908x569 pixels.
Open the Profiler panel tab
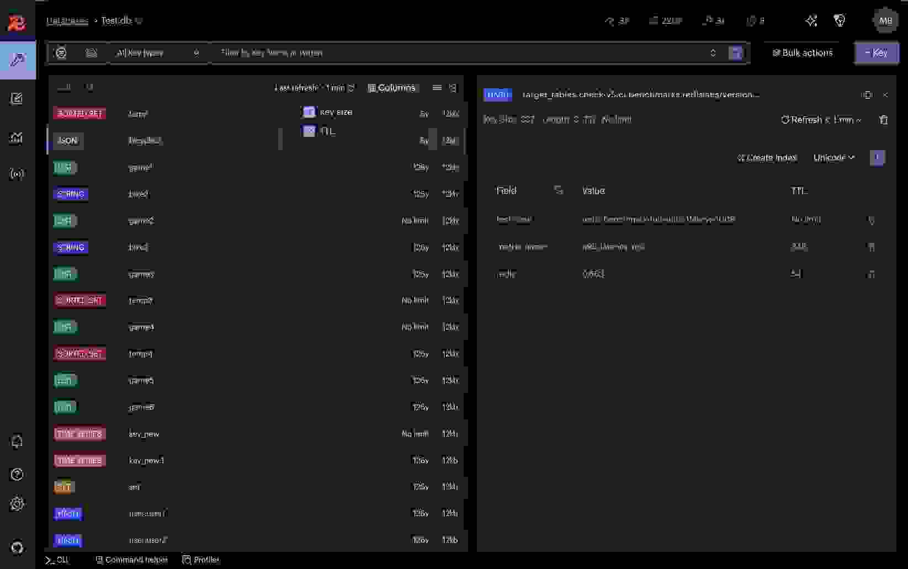201,560
